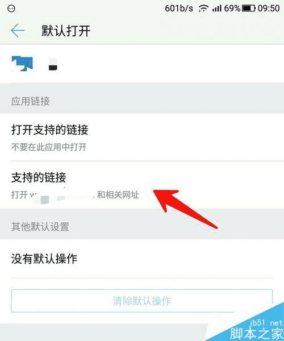Tap the pixelated blue app icon
The image size is (284, 341).
[x=22, y=63]
